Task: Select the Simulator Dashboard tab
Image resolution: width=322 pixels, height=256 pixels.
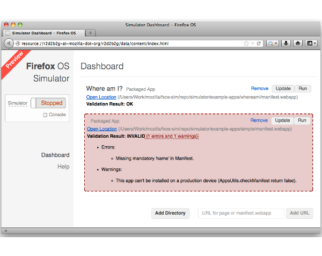Action: pyautogui.click(x=43, y=33)
